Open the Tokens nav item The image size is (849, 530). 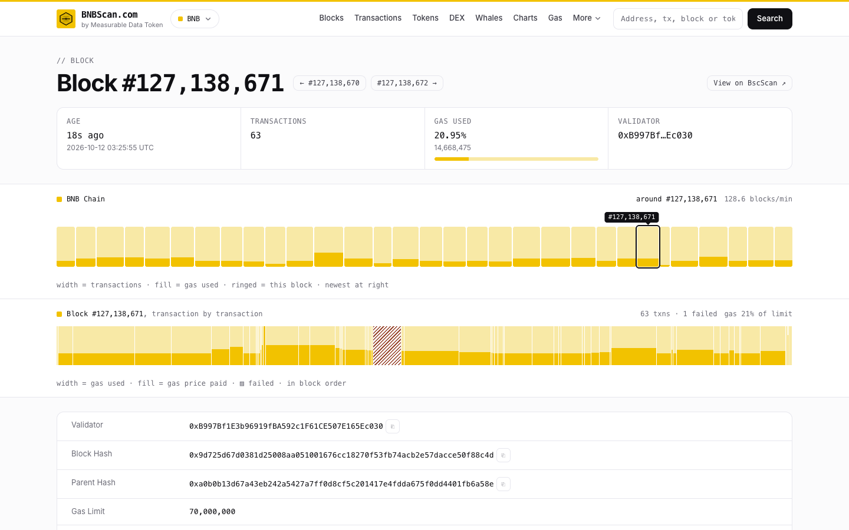(x=425, y=18)
